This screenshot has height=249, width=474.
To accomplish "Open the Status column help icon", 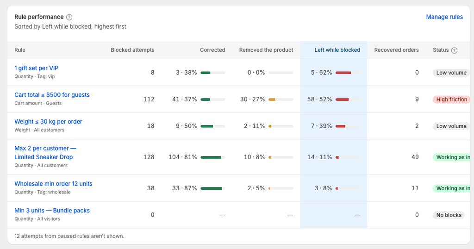I will click(x=454, y=50).
